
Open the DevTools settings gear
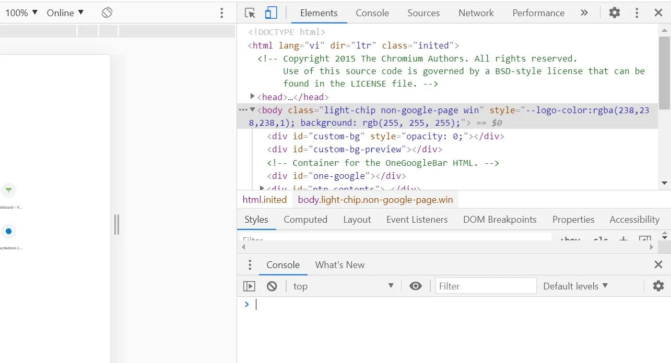615,13
